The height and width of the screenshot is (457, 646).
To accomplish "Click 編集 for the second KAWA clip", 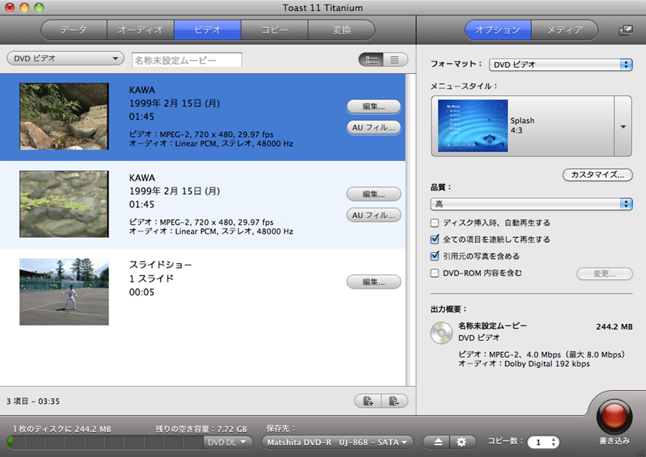I will click(x=374, y=194).
